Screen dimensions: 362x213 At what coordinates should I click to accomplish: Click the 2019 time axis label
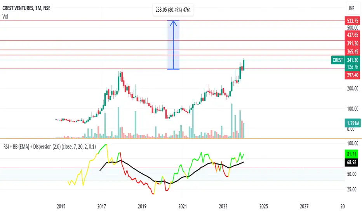click(142, 206)
